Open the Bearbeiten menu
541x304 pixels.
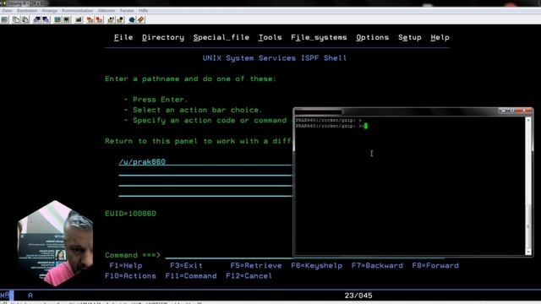tap(27, 11)
